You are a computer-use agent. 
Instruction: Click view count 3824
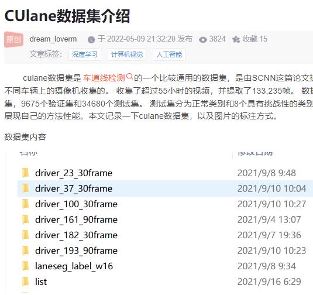(218, 39)
